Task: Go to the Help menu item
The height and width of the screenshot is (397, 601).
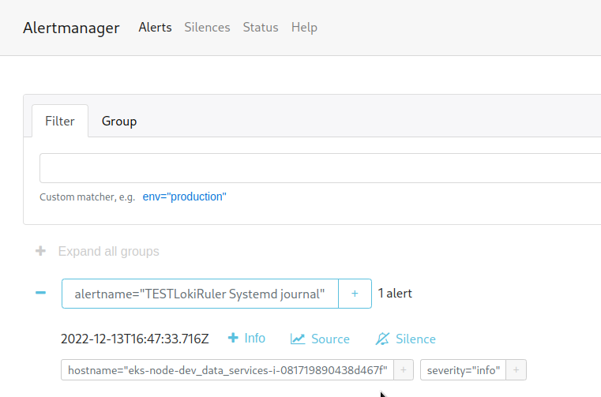Action: 304,27
